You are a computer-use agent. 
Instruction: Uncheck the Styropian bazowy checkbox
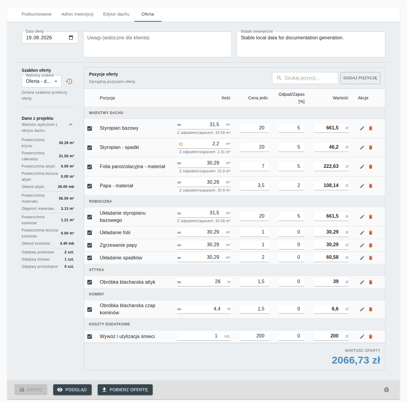tap(90, 128)
